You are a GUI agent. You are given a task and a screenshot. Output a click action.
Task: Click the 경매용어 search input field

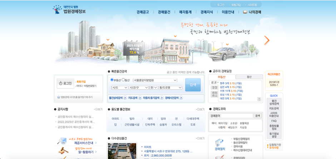click(237, 116)
